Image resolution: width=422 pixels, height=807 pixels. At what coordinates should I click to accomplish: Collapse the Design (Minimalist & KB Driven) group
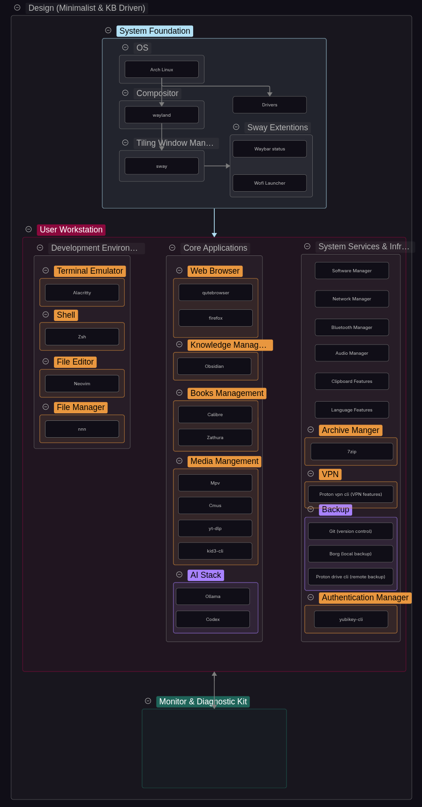pyautogui.click(x=17, y=7)
